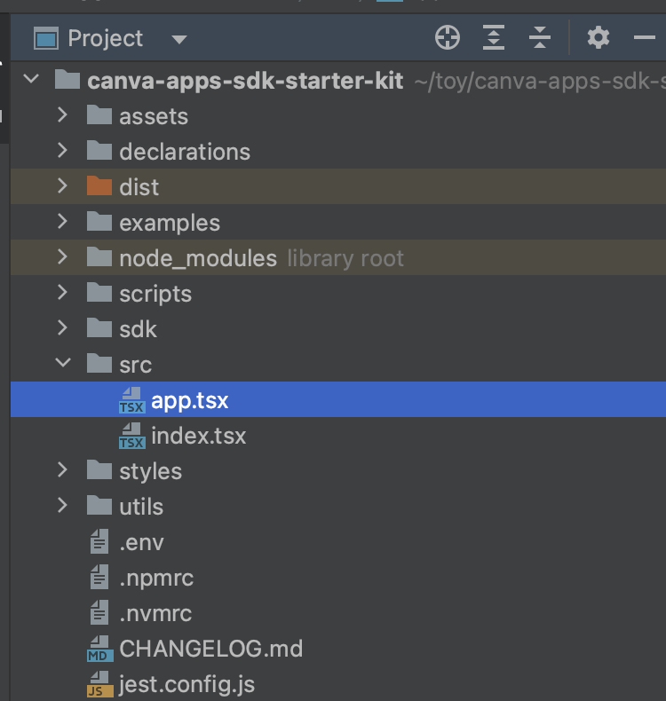Click the .npmrc file icon

click(x=99, y=577)
